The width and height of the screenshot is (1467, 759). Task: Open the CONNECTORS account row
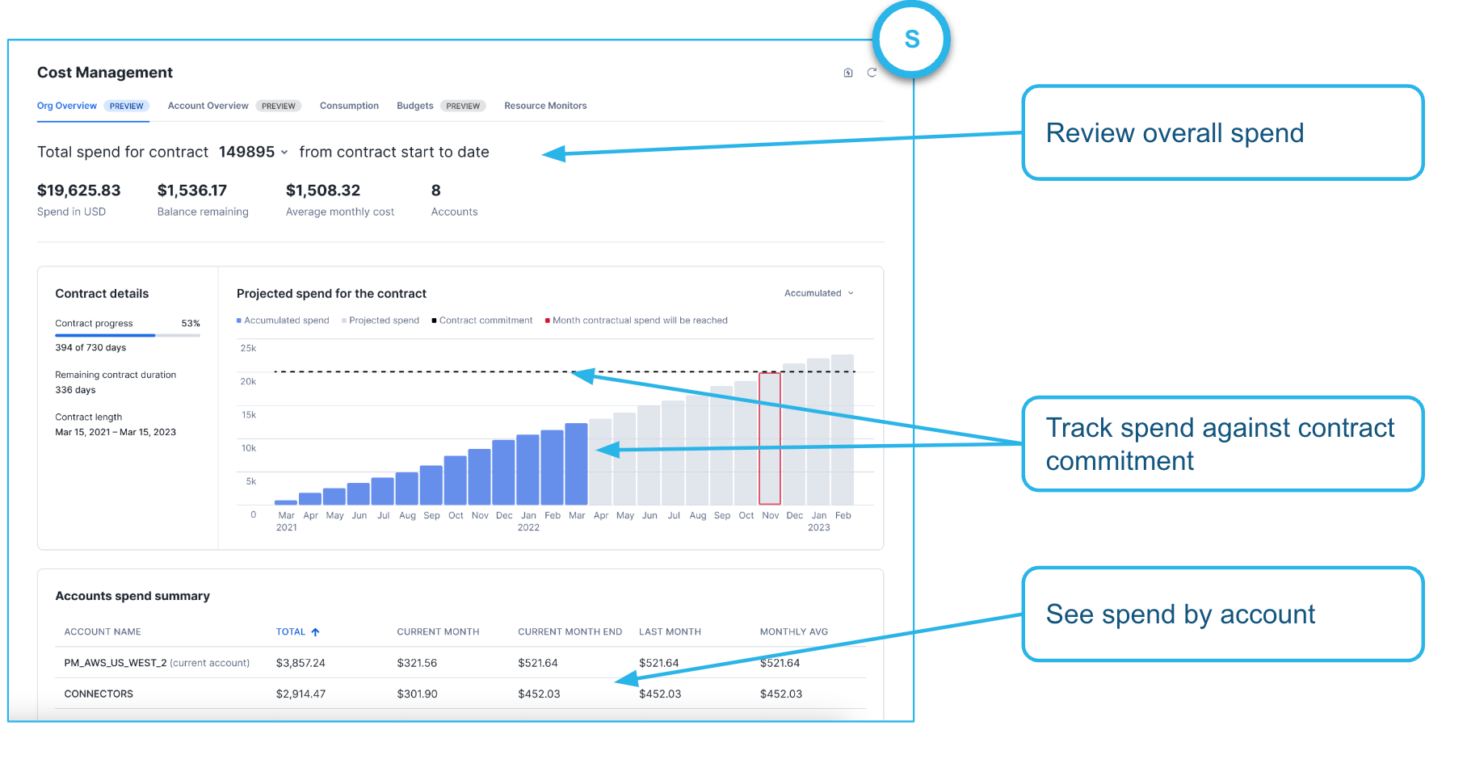coord(460,694)
